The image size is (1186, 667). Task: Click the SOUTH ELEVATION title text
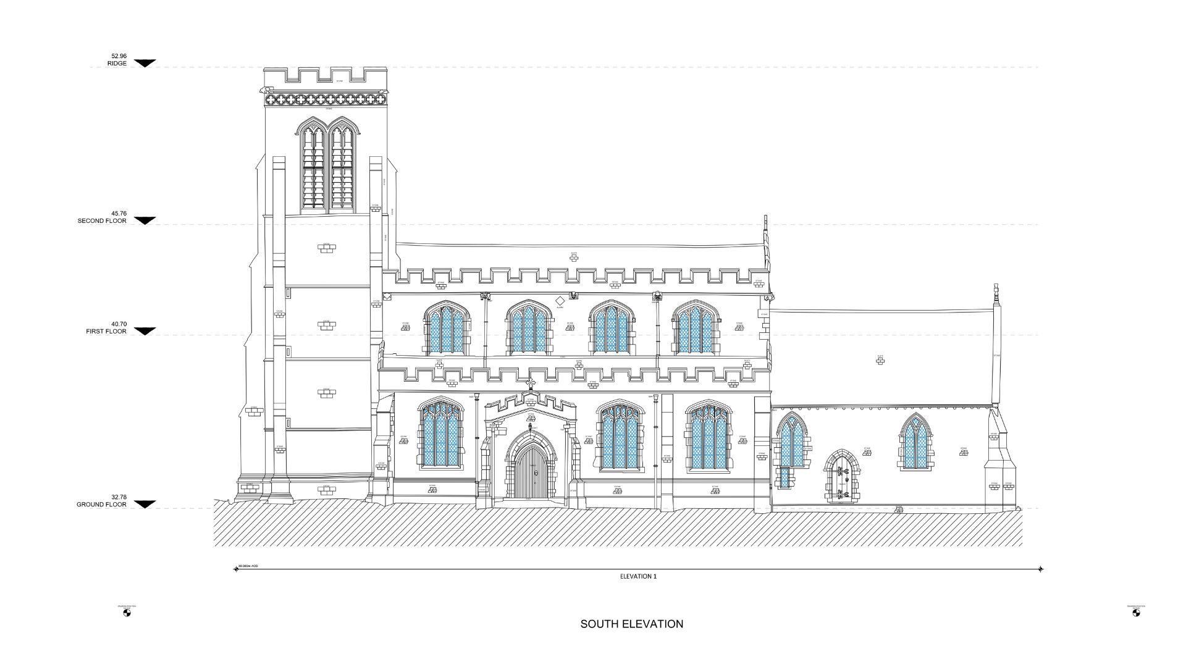(631, 624)
